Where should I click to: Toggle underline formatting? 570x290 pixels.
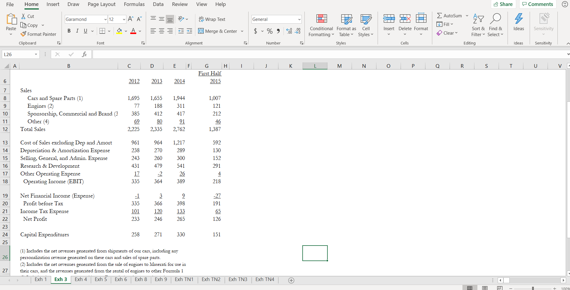point(85,31)
